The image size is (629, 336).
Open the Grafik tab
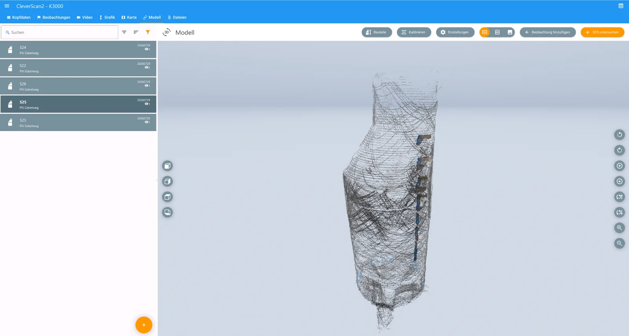coord(107,17)
